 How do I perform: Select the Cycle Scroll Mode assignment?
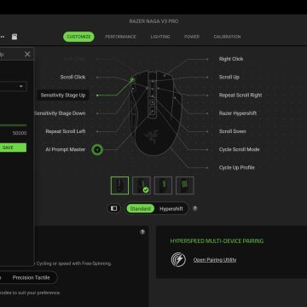point(239,149)
